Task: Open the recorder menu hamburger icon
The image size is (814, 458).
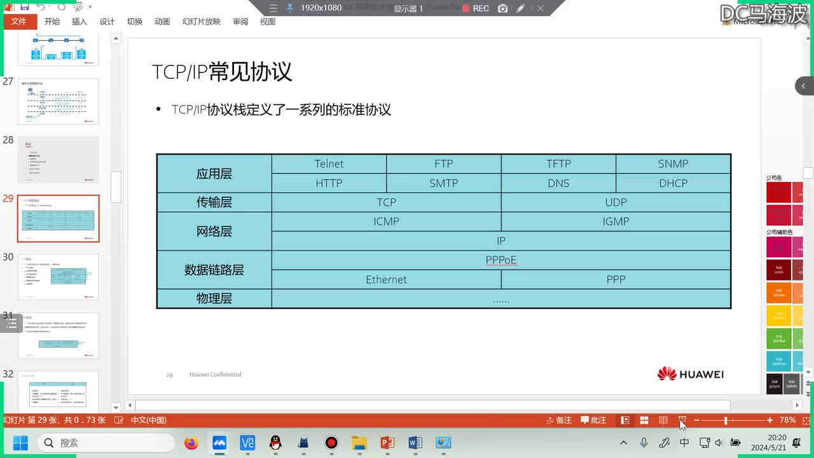Action: click(273, 8)
